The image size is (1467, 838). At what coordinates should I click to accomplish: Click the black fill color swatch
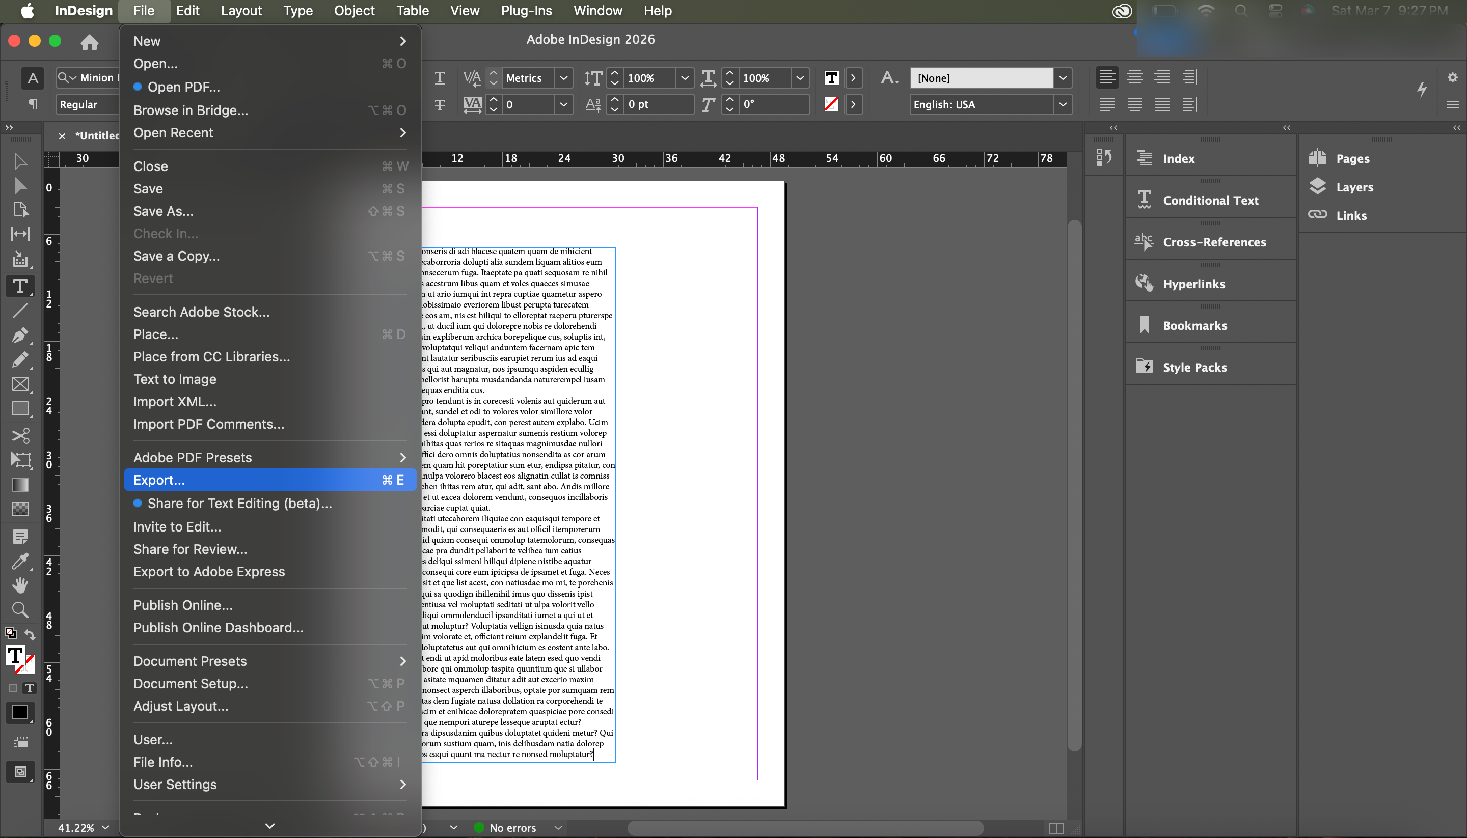pos(19,713)
